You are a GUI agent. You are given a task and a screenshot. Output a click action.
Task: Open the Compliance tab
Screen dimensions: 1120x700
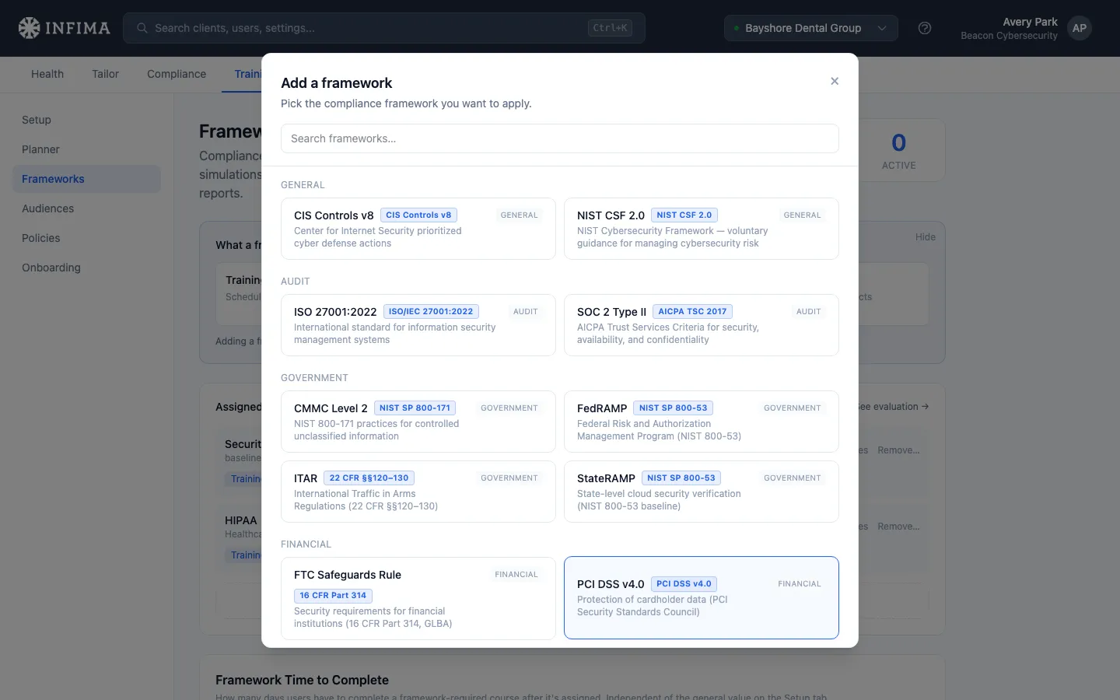point(177,74)
